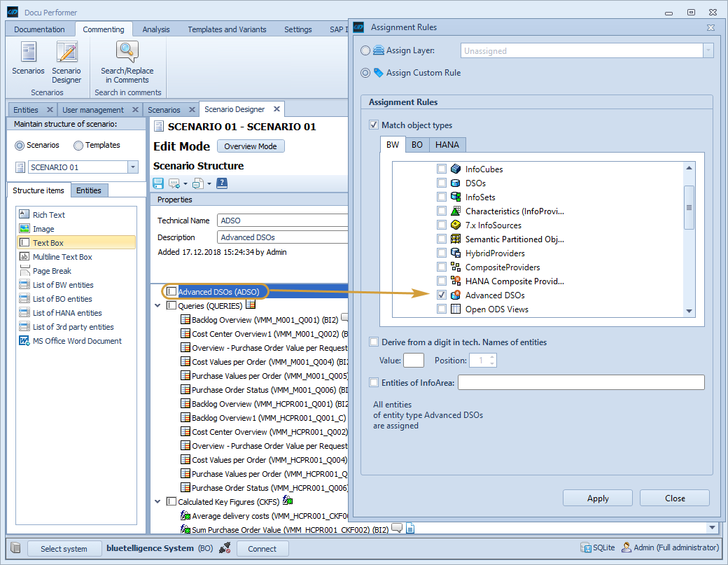Collapse the Queries (QUERIES) tree node
The height and width of the screenshot is (565, 728).
pyautogui.click(x=157, y=306)
